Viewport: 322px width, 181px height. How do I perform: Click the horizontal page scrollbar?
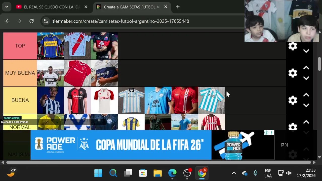coord(159,163)
